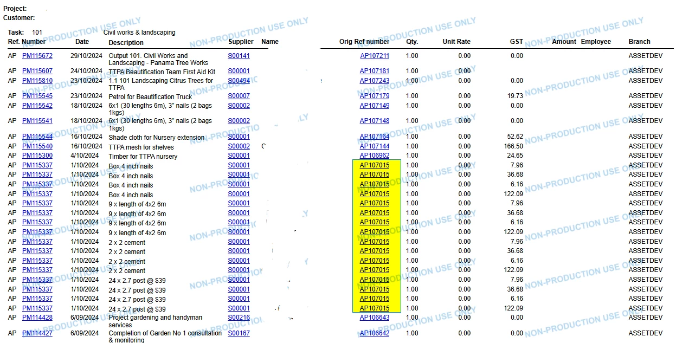Open original reference AP107144
The width and height of the screenshot is (676, 343).
coord(375,146)
